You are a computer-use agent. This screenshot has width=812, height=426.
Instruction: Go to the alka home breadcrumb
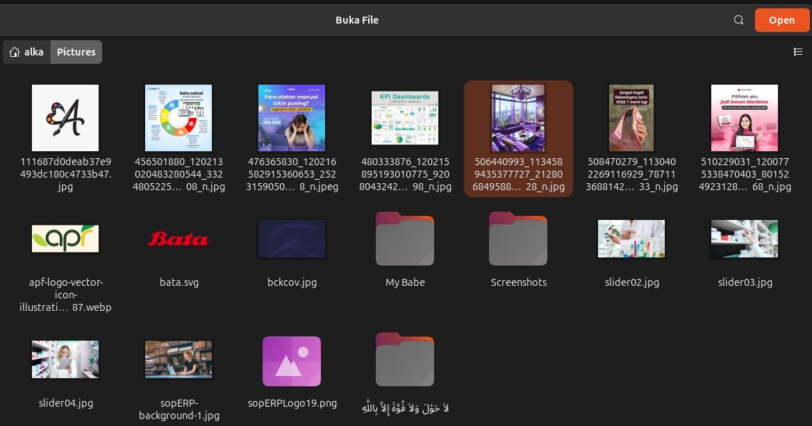click(26, 52)
